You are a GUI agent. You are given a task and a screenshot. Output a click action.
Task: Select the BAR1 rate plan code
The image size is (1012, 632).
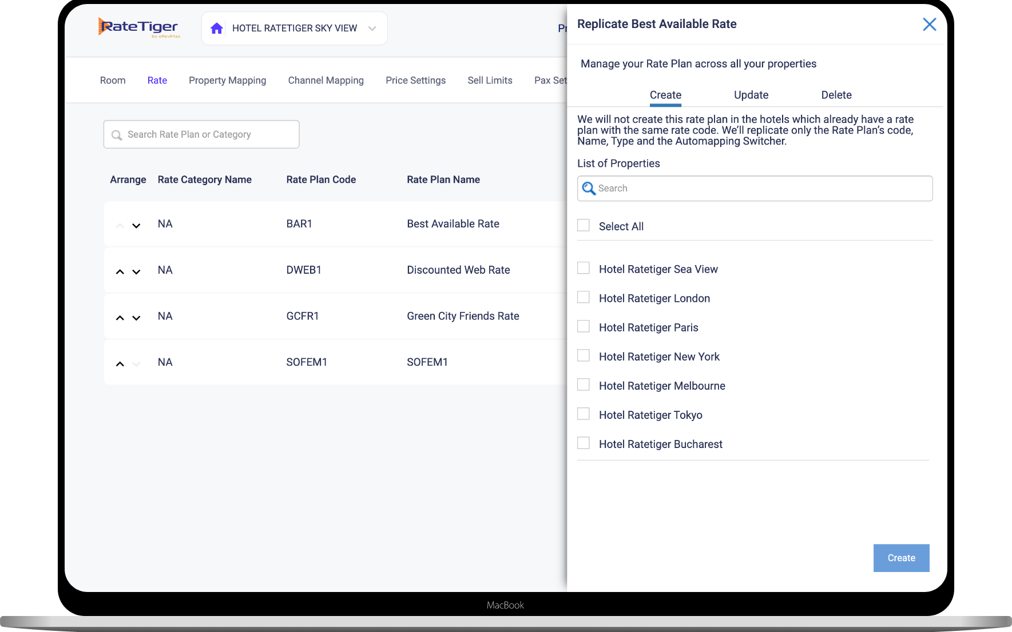click(x=299, y=224)
